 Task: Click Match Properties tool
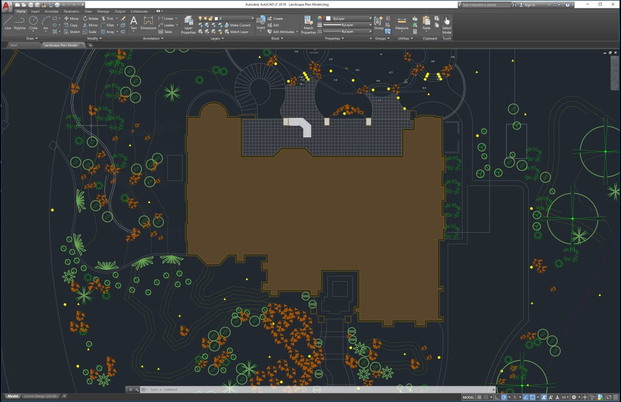308,25
